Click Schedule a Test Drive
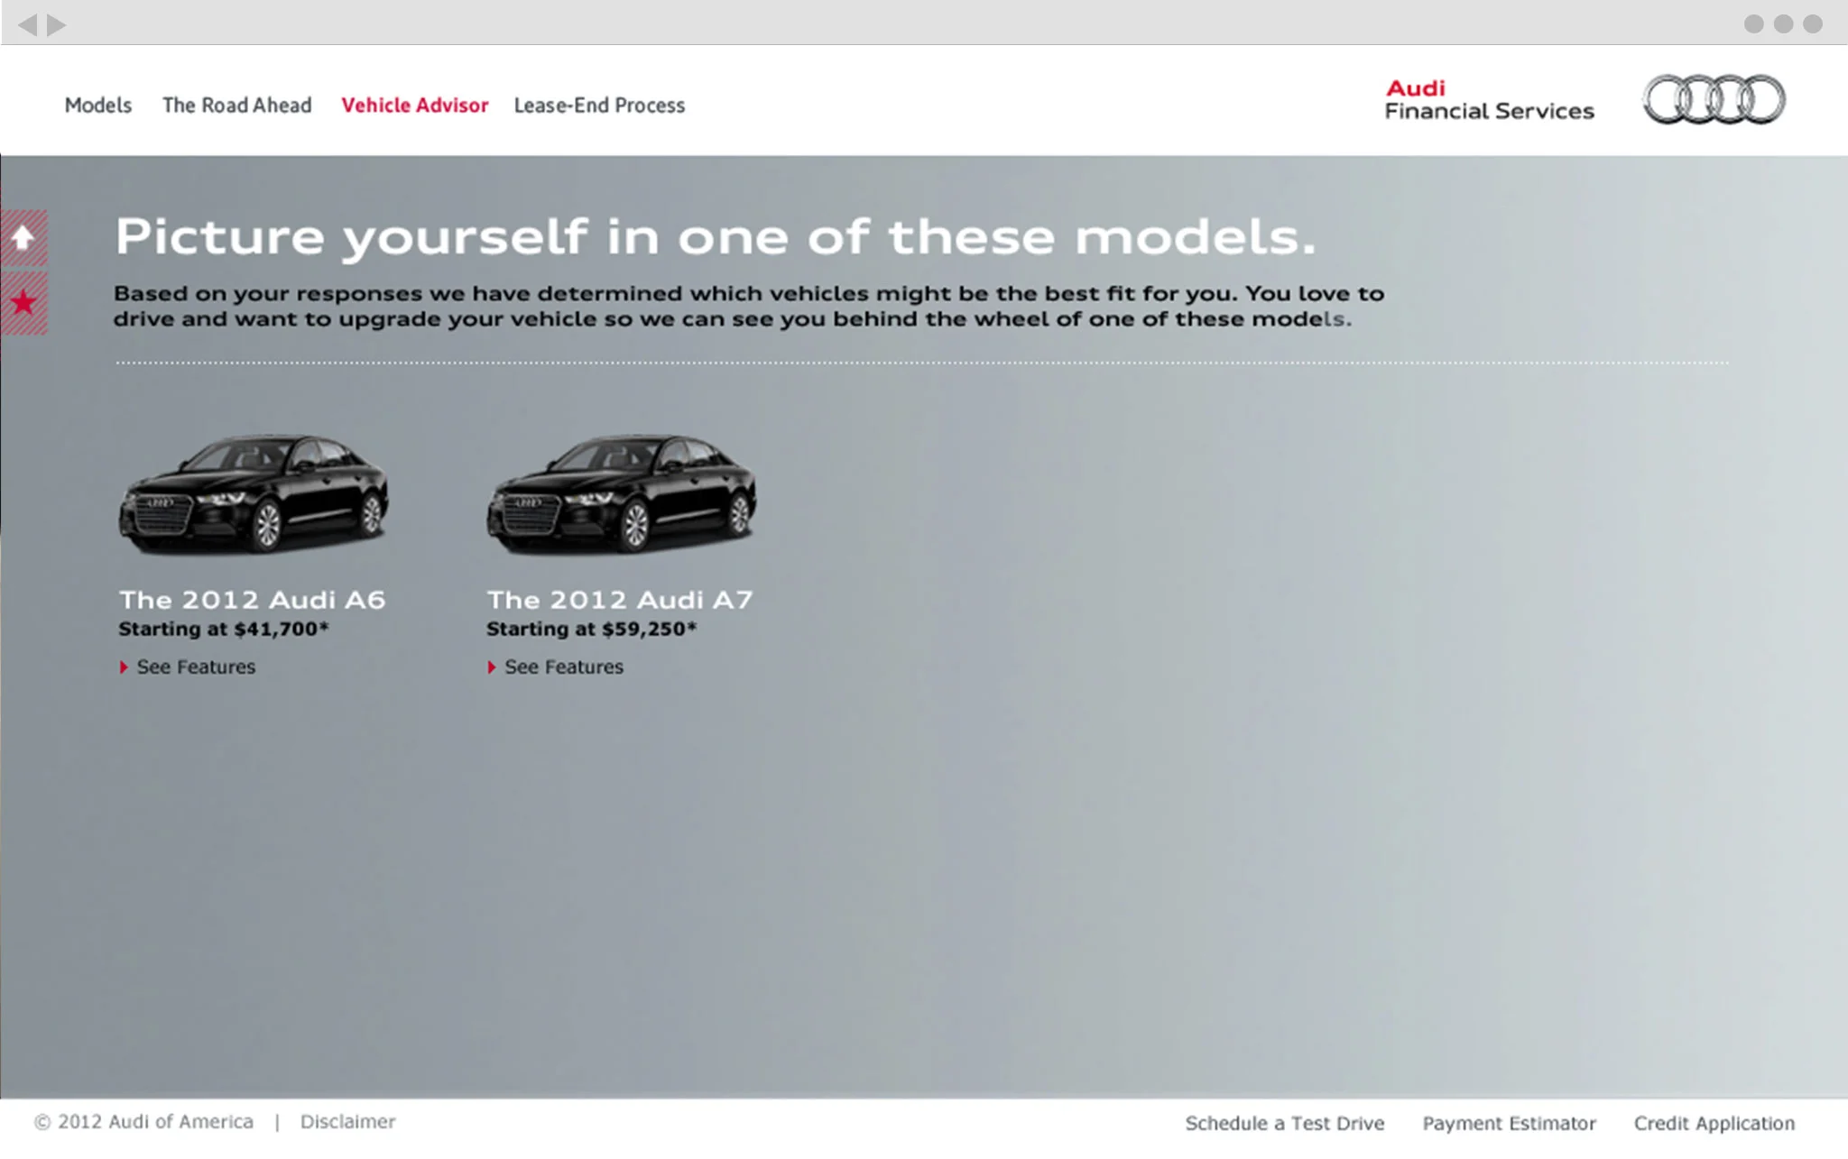This screenshot has width=1848, height=1159. [1285, 1123]
